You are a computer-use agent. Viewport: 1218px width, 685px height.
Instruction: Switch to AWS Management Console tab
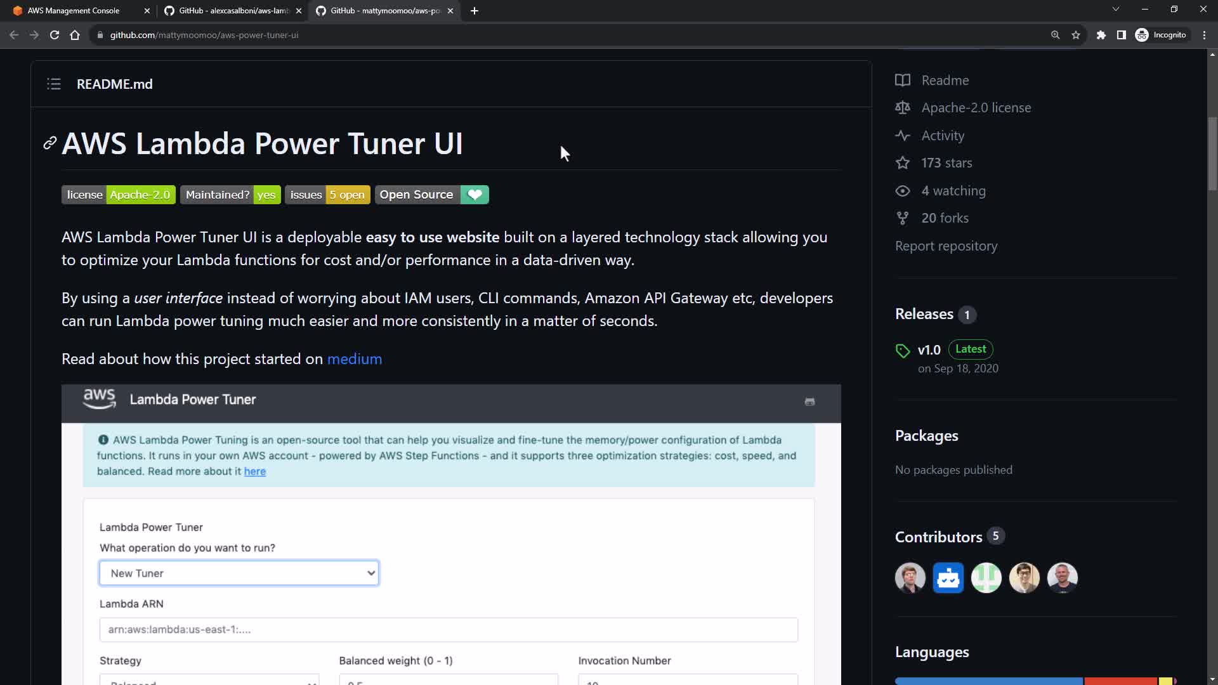[73, 11]
